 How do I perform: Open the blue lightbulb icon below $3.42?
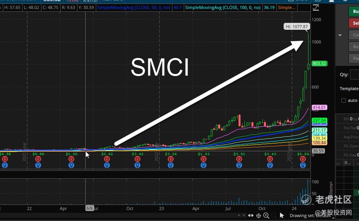tap(137, 165)
